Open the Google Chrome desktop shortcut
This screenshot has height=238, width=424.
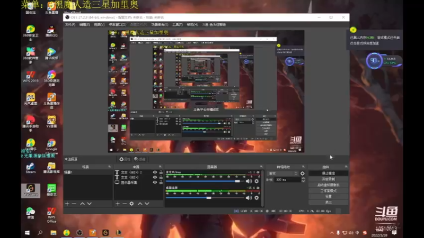coord(51,147)
